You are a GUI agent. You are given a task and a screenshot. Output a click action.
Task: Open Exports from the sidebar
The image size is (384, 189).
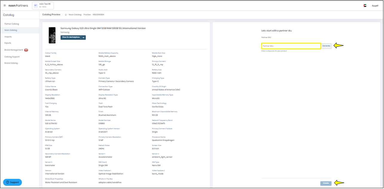click(x=8, y=43)
